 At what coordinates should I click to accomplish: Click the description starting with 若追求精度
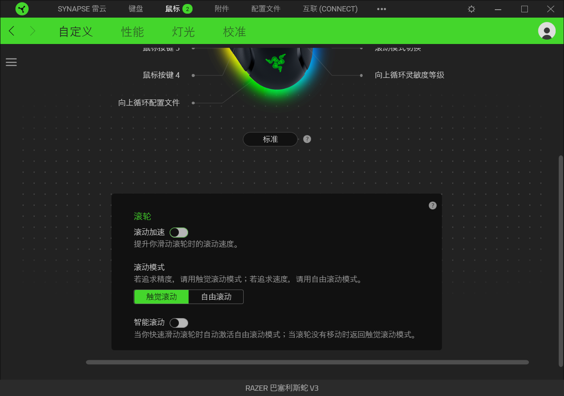coord(248,279)
